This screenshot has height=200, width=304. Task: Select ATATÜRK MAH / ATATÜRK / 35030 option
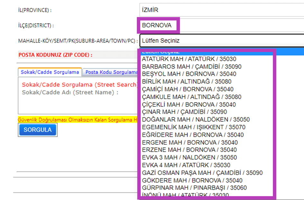pyautogui.click(x=189, y=59)
